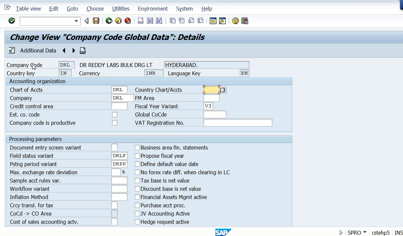The width and height of the screenshot is (403, 236).
Task: Open Help via question mark icon
Action: [235, 21]
